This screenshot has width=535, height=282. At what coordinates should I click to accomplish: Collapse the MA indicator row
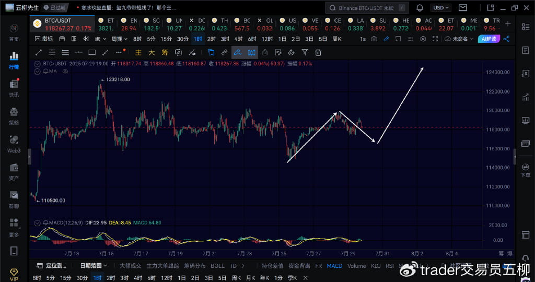pos(37,71)
